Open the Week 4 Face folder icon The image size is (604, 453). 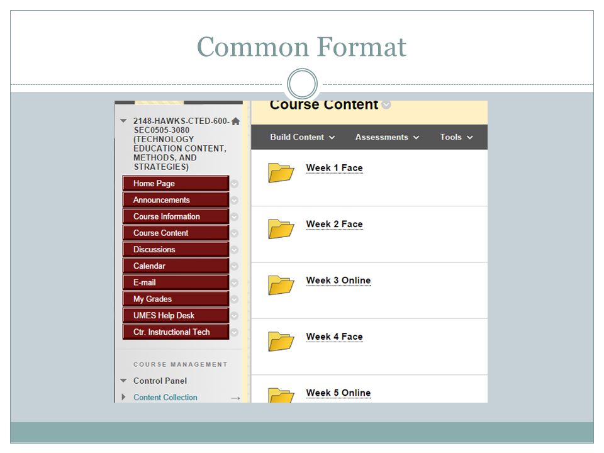pyautogui.click(x=281, y=341)
